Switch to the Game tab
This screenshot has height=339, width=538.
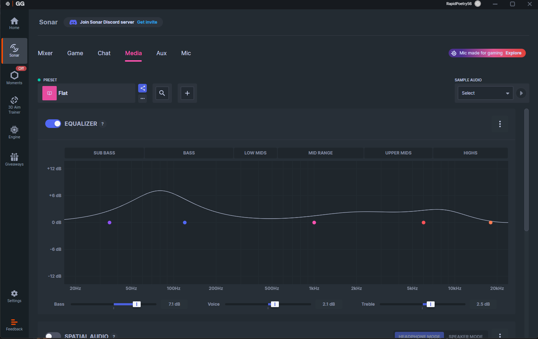point(75,53)
